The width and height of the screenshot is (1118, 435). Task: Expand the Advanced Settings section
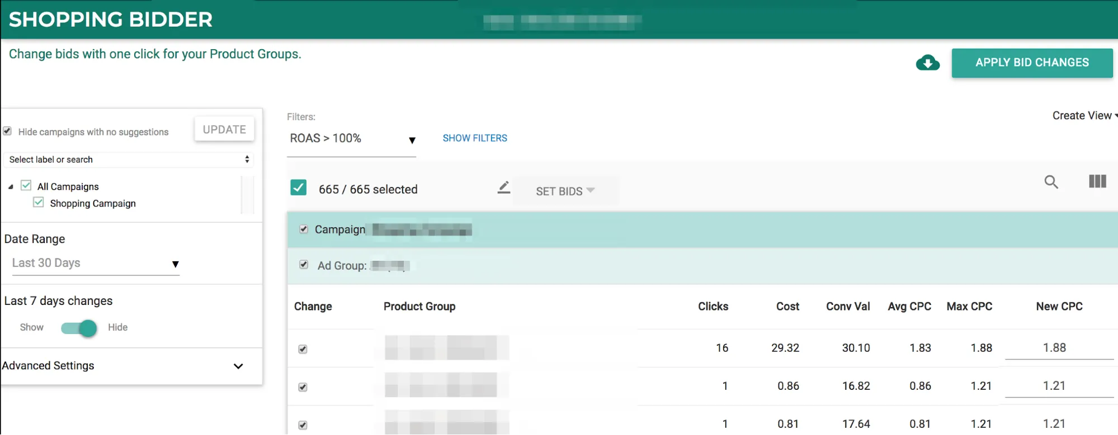pos(238,366)
